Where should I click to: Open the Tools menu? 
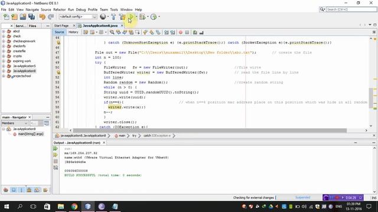[114, 9]
